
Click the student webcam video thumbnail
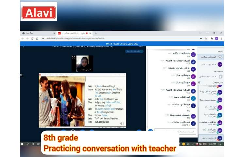click(82, 63)
